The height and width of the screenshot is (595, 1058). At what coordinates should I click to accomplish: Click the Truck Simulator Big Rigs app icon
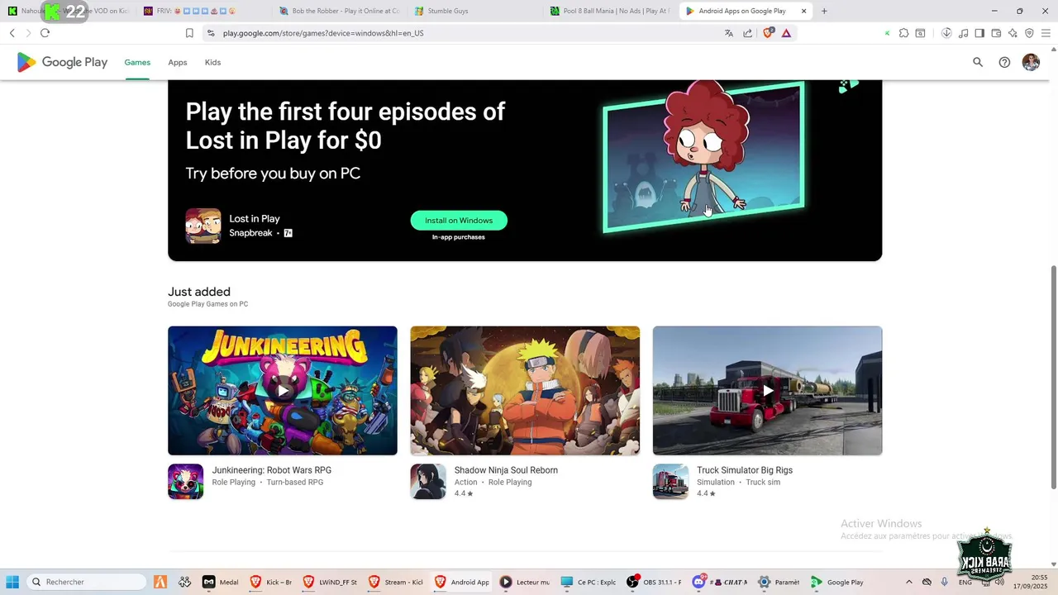coord(670,481)
